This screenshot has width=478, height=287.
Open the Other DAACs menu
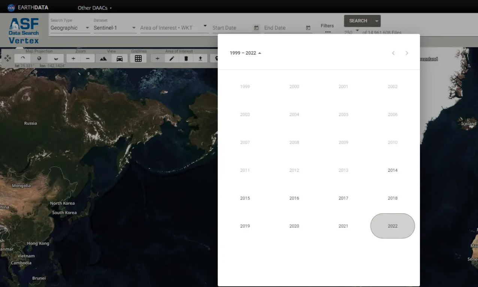(x=94, y=8)
